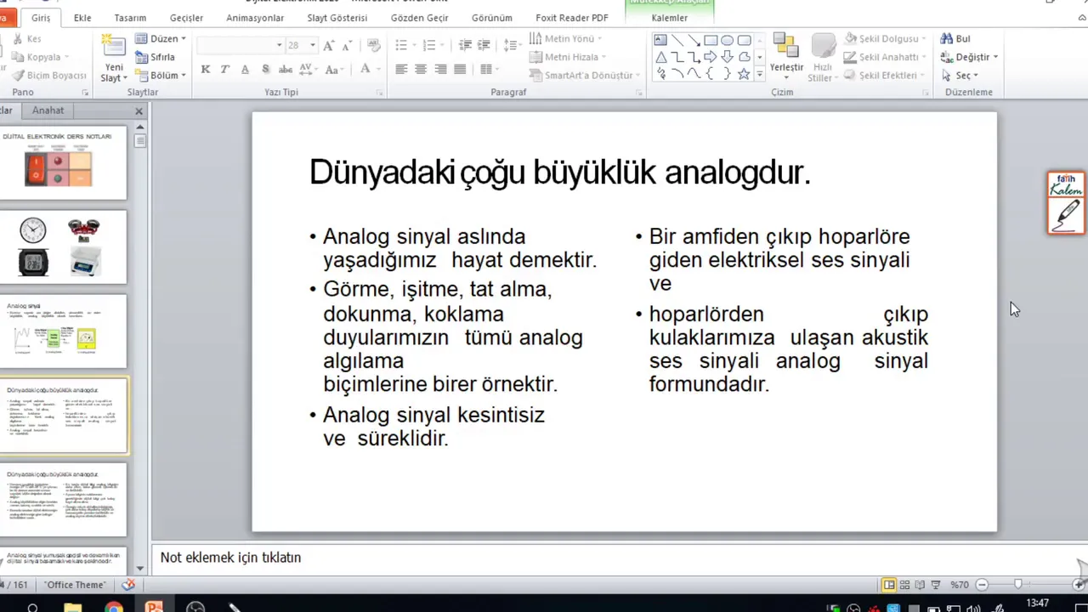Image resolution: width=1088 pixels, height=612 pixels.
Task: Toggle text shadow S formatting
Action: click(x=265, y=70)
